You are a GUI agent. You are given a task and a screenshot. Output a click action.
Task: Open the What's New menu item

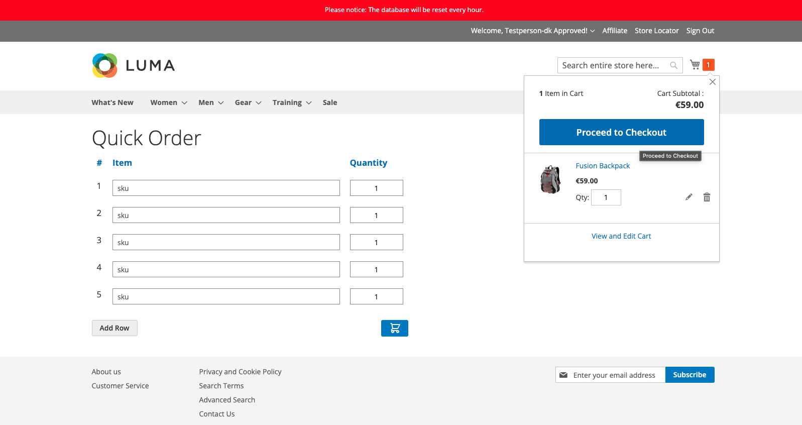point(112,102)
